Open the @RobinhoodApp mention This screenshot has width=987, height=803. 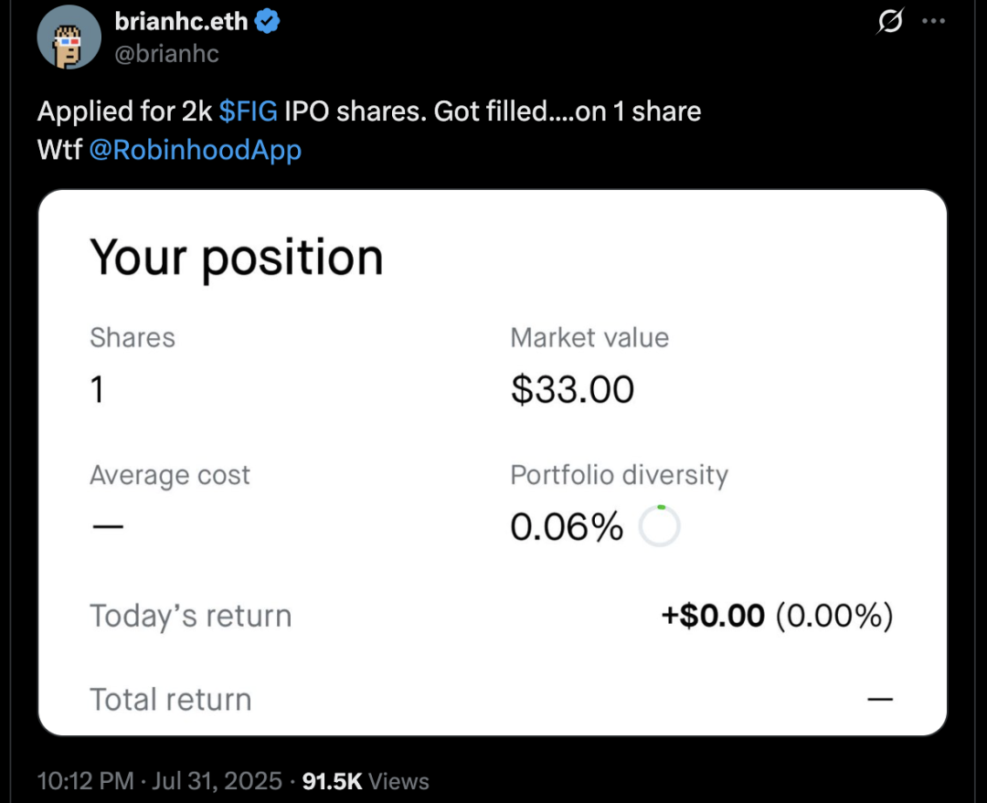point(195,149)
